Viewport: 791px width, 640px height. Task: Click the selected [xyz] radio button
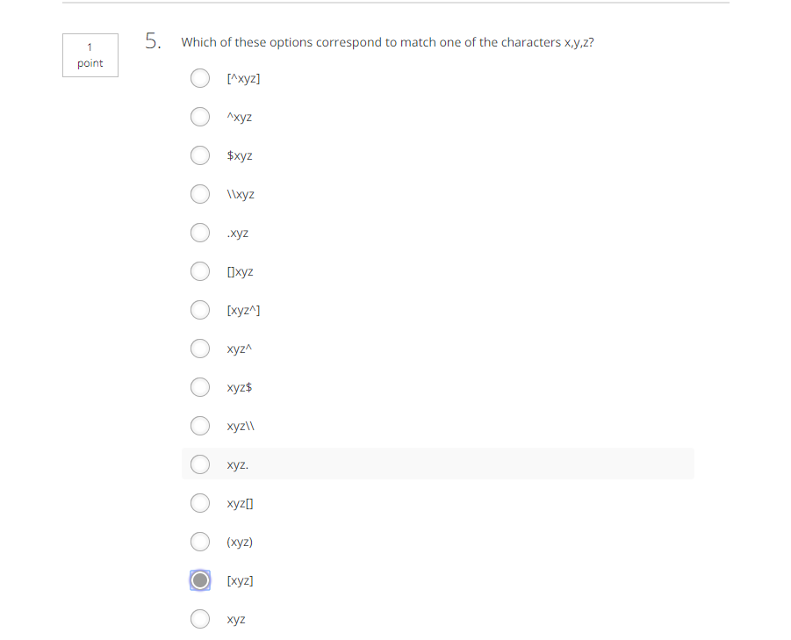point(200,580)
